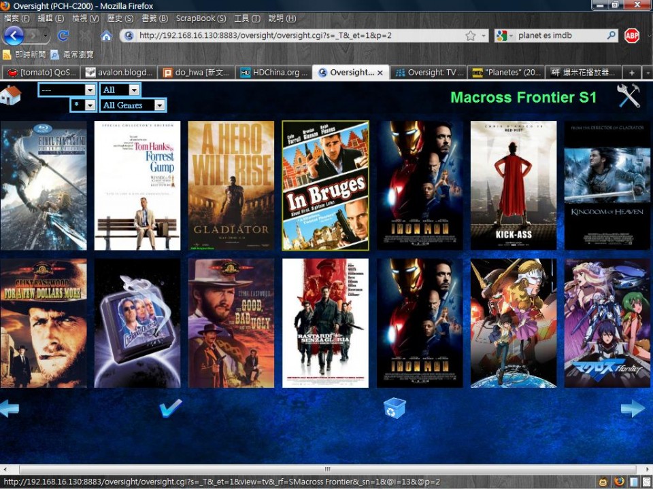
Task: Open the In Bruges poster
Action: click(325, 185)
